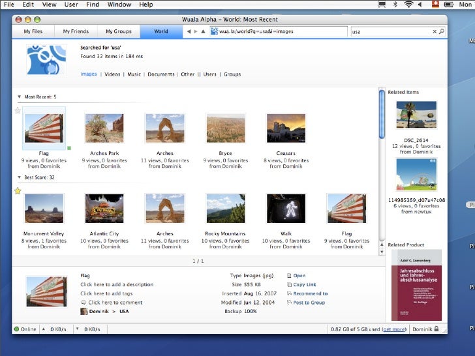The width and height of the screenshot is (475, 356).
Task: Select the Rocky Mountains thumbnail
Action: [x=225, y=209]
